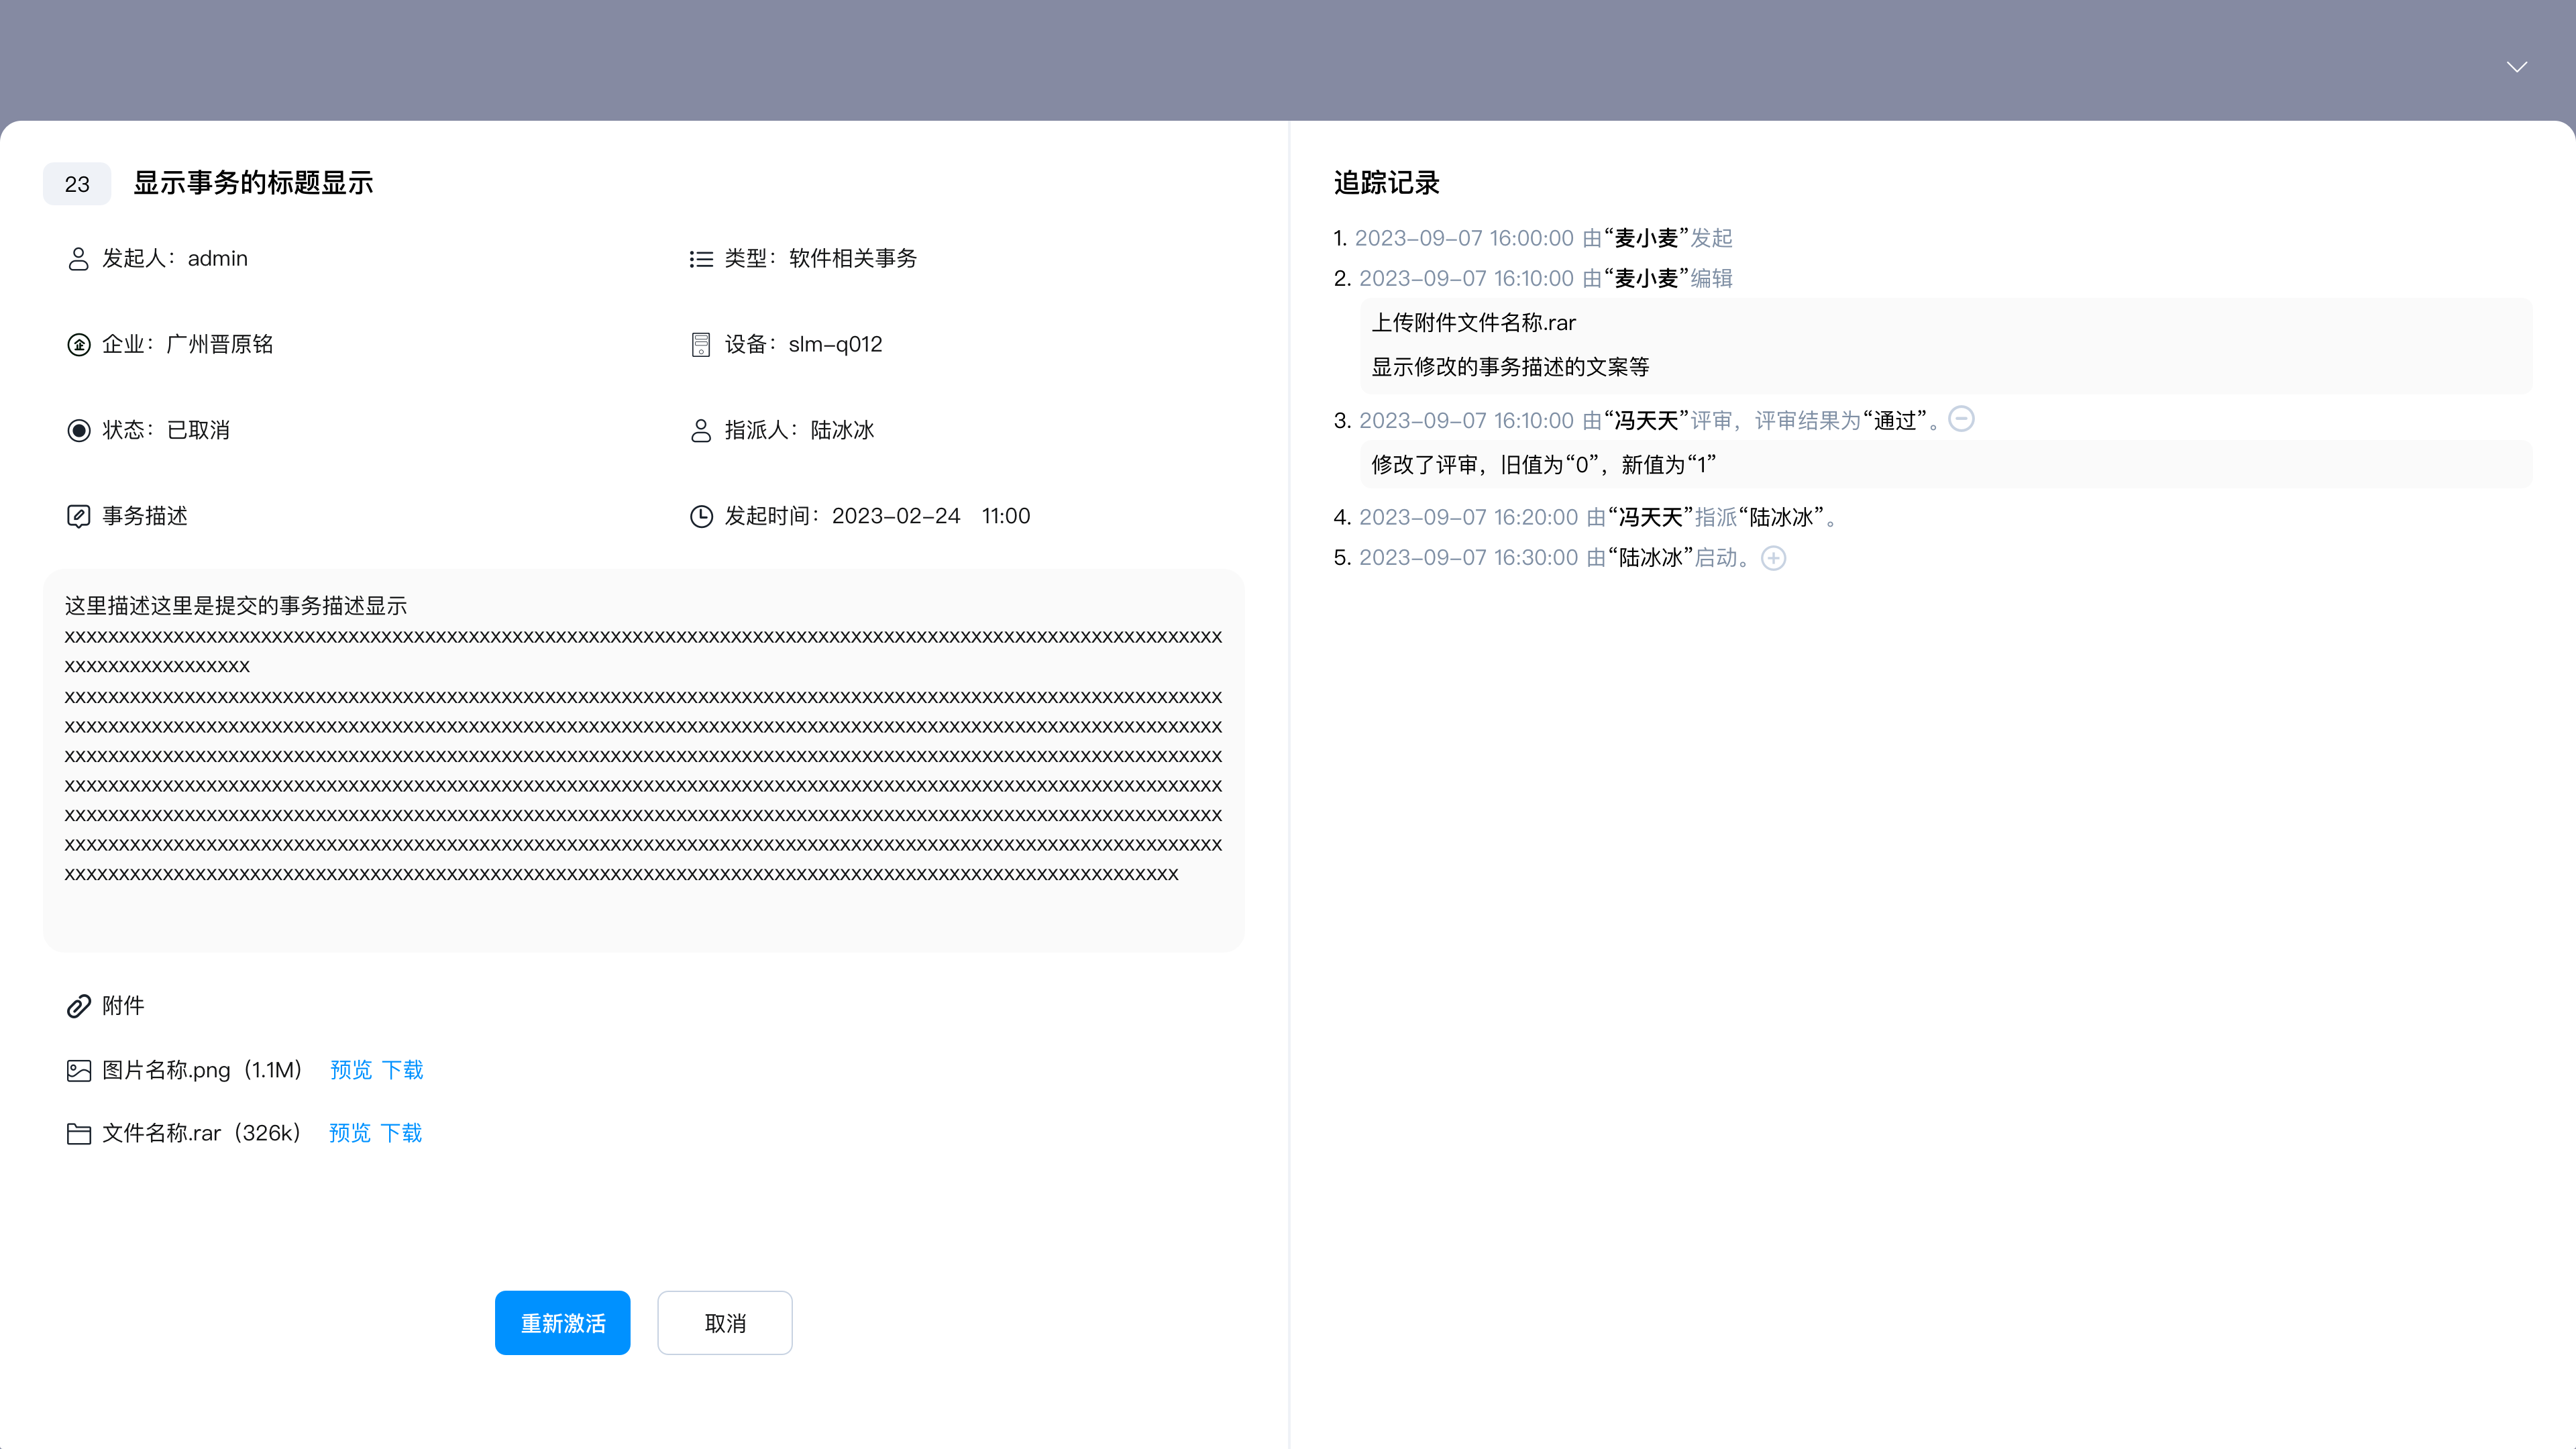Click the initiator person icon

click(78, 259)
